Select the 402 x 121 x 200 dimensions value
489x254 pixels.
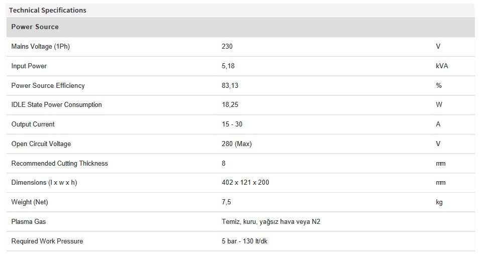click(245, 182)
